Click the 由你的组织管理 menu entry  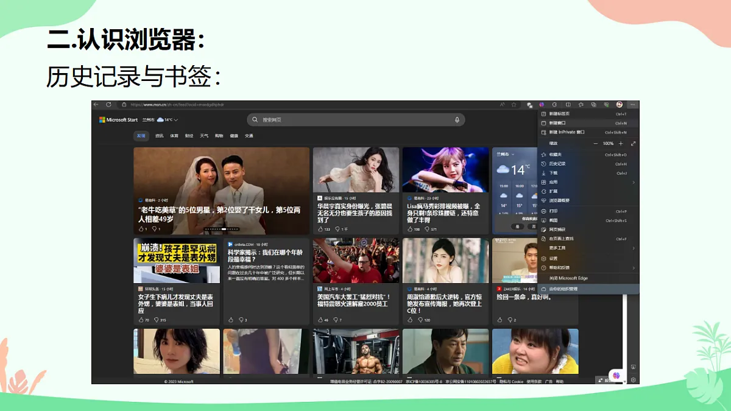point(588,289)
